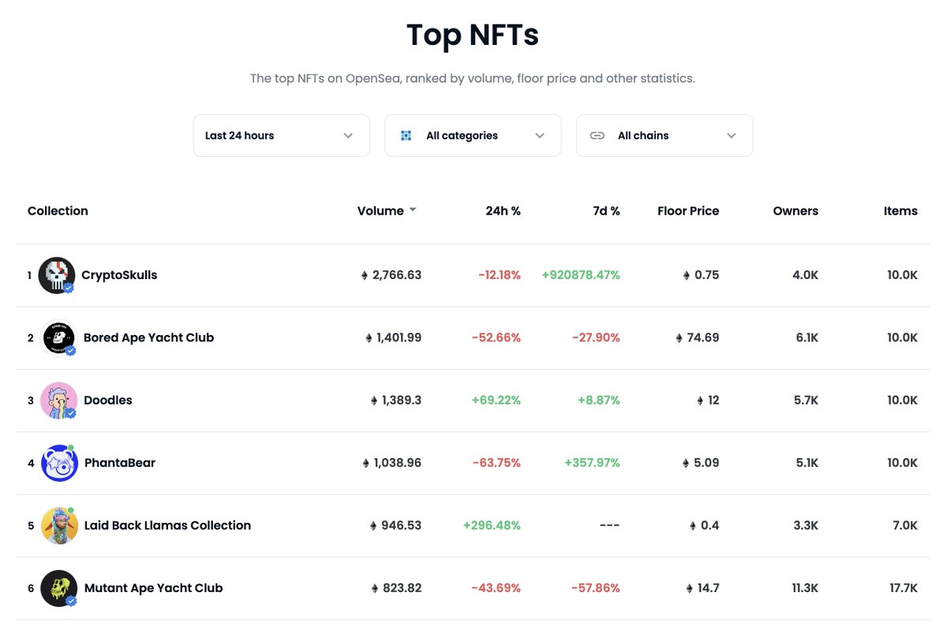Click the 7.0K items value
947x626 pixels.
point(905,525)
